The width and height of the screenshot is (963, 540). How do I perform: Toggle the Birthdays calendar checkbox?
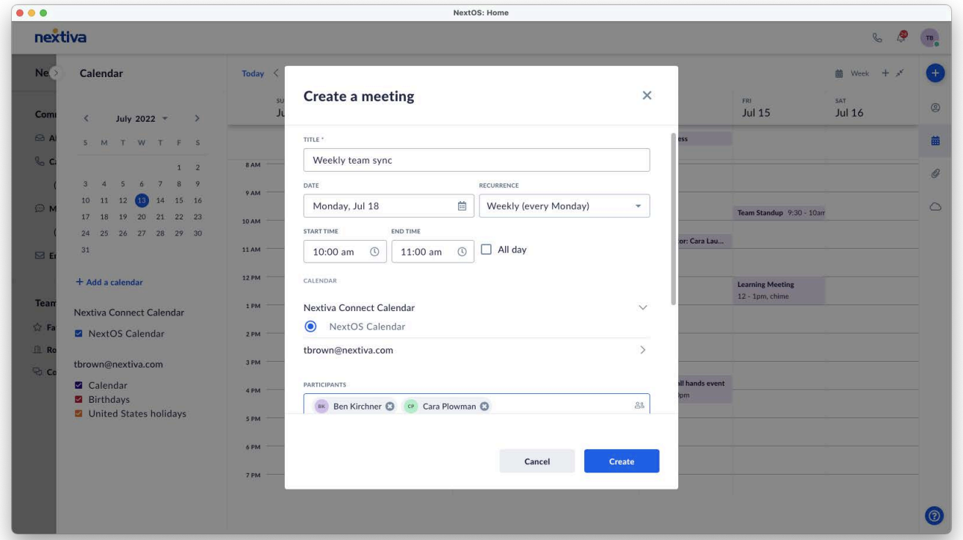79,400
